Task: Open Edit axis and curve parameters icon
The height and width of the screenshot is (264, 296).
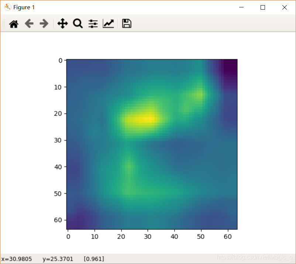Action: click(x=109, y=24)
